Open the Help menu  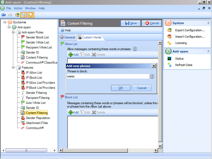click(x=42, y=8)
